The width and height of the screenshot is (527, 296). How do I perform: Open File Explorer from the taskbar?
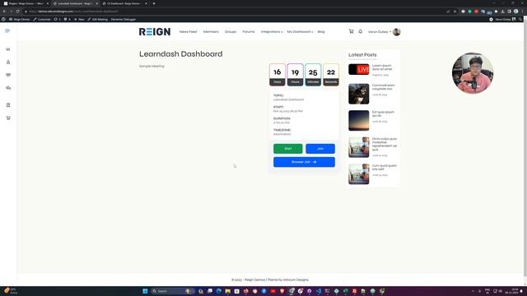[228, 291]
